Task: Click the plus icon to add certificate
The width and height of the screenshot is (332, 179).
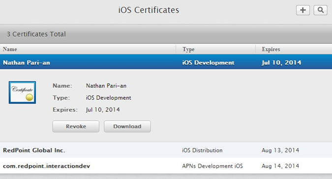Action: pos(303,10)
